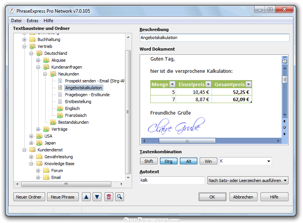Image resolution: width=303 pixels, height=223 pixels.
Task: Select the Erstbestellung phrase
Action: [78, 102]
